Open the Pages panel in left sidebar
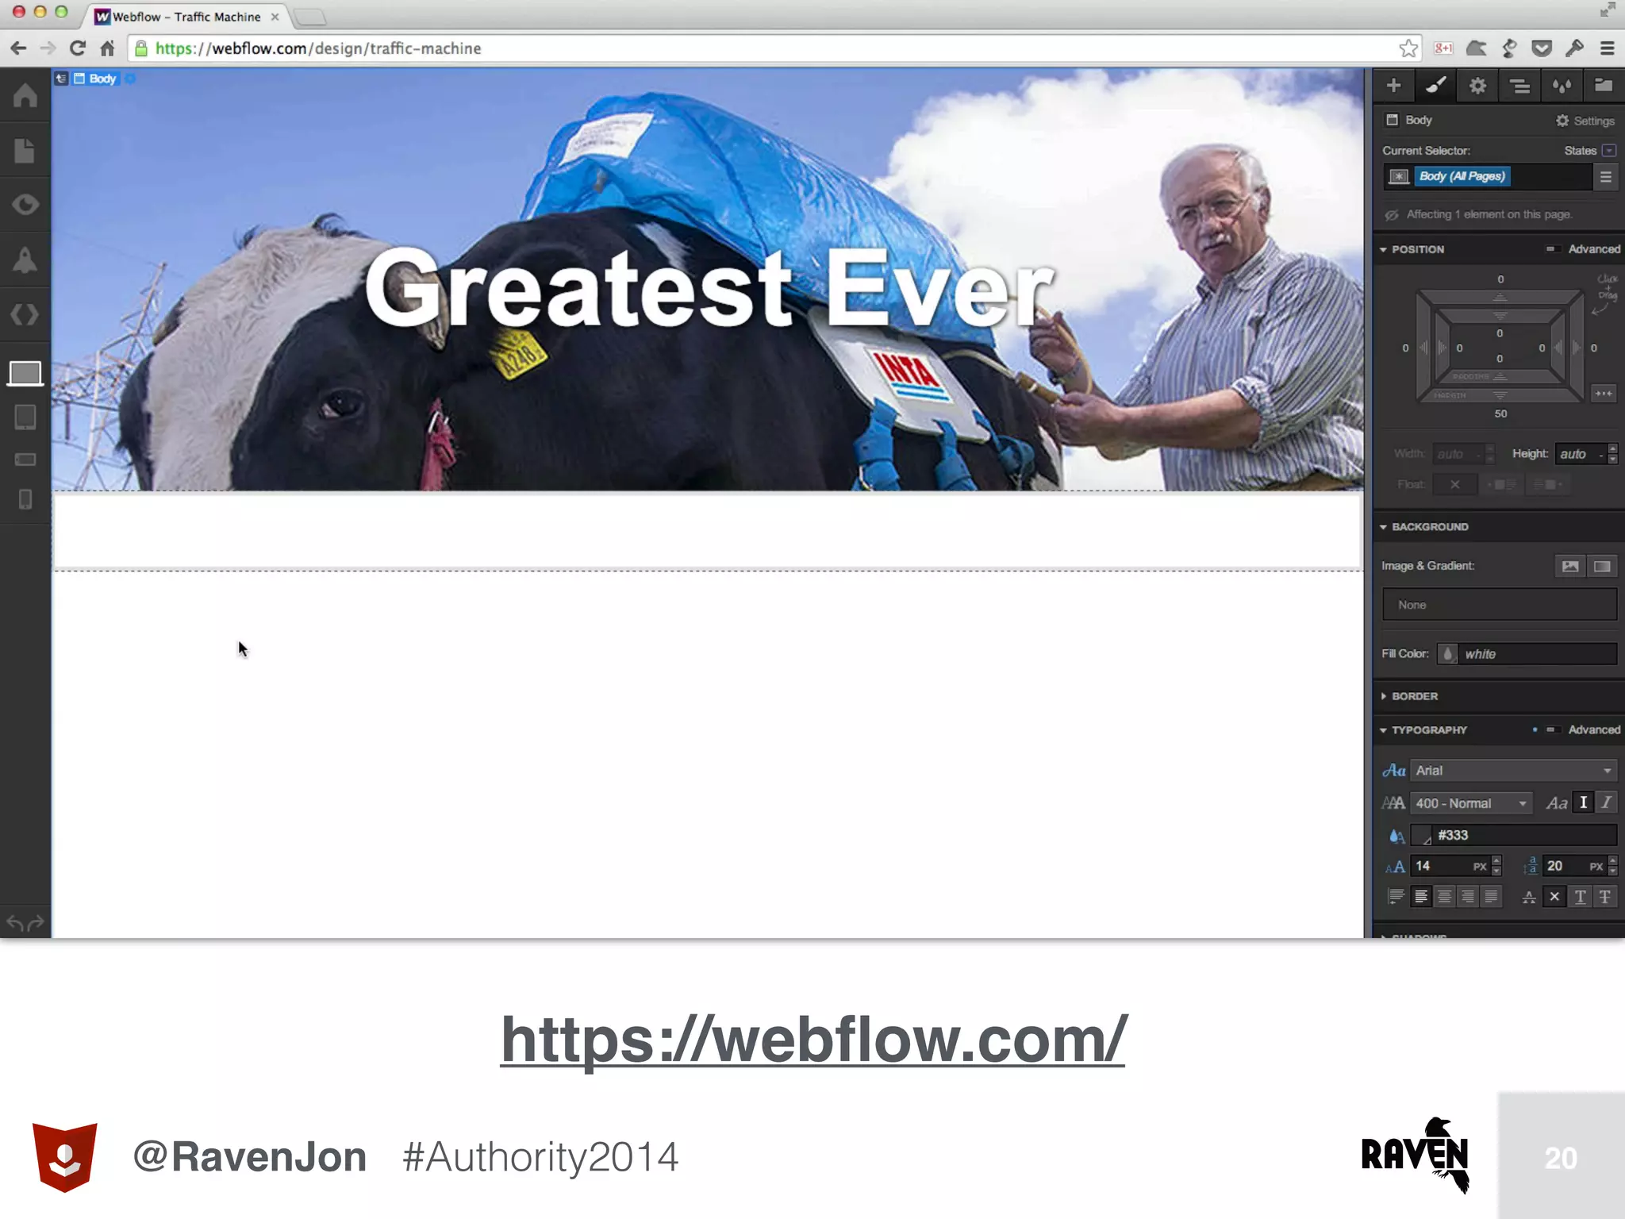 (25, 151)
